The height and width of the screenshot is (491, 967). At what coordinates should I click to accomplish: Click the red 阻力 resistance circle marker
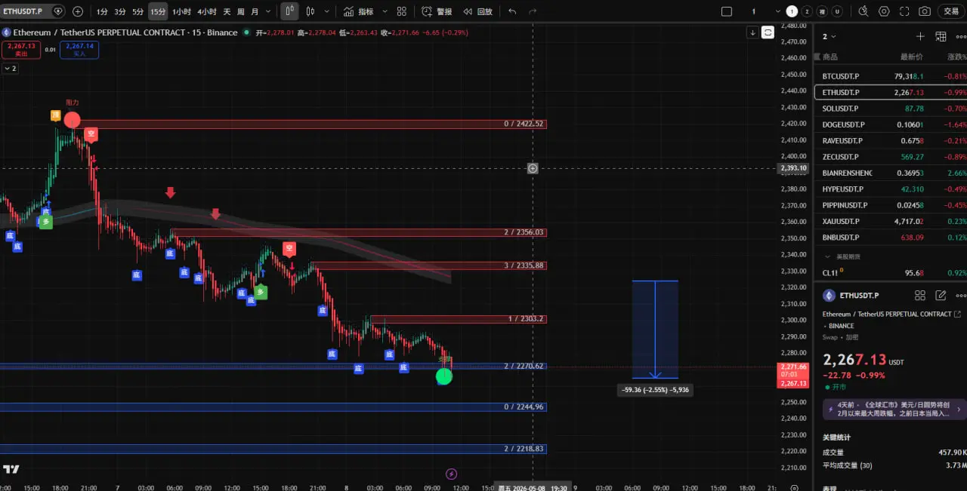[x=72, y=120]
